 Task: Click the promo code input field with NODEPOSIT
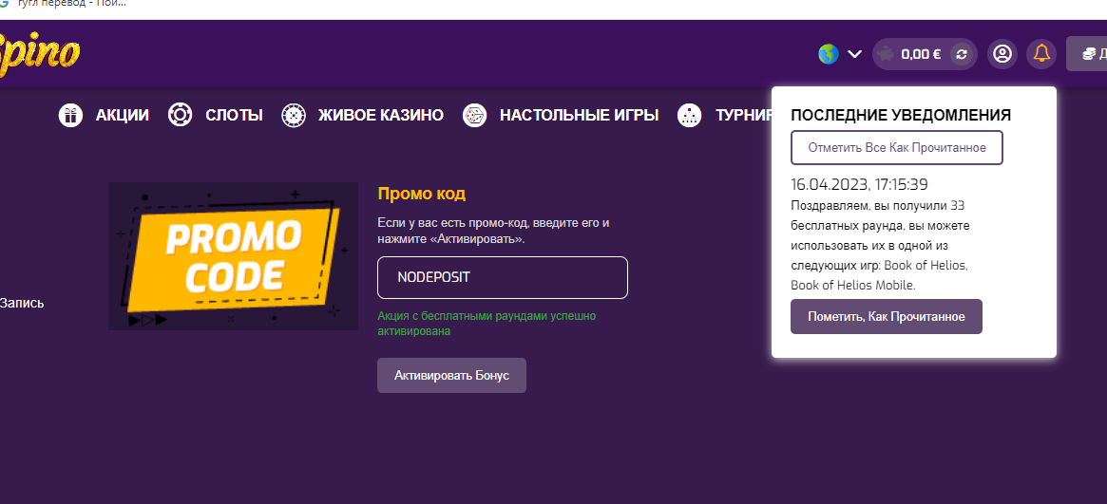click(503, 278)
